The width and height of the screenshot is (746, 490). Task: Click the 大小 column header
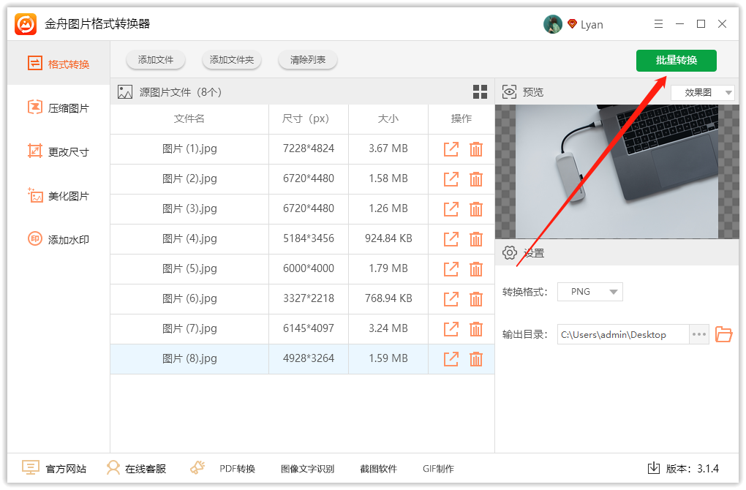click(x=388, y=118)
